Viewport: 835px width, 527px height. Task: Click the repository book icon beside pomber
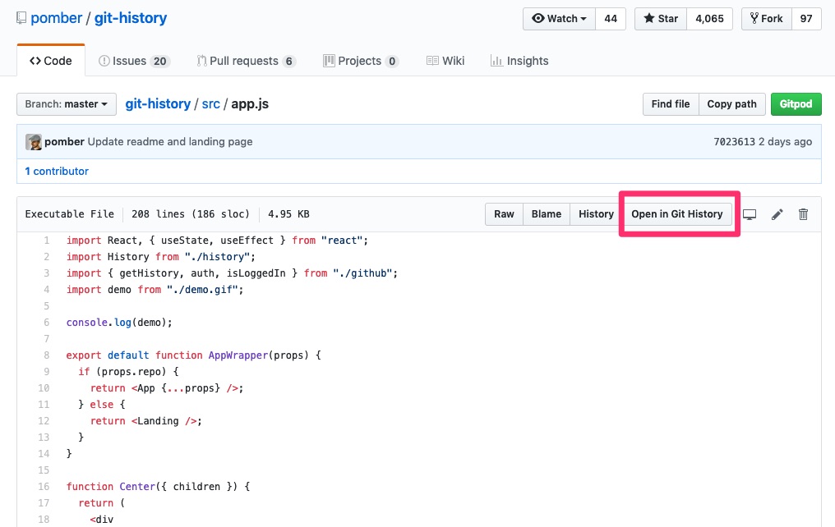point(21,18)
